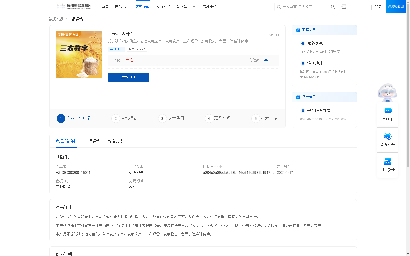Click the blockchain hash value a204c0a09bdc…
The height and width of the screenshot is (256, 410).
point(238,173)
